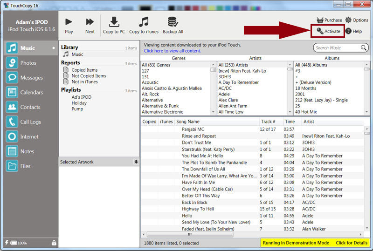Click the Copy to PC icon

(114, 22)
